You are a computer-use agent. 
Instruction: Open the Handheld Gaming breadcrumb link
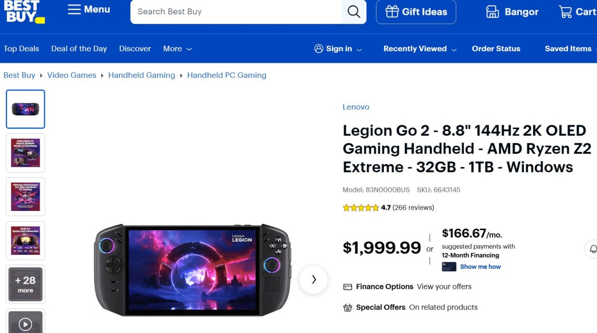coord(141,75)
